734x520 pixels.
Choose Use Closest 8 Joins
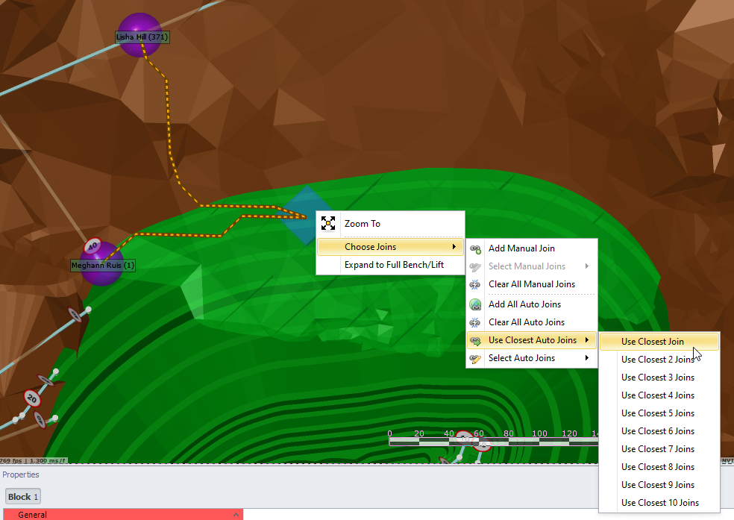(x=659, y=467)
